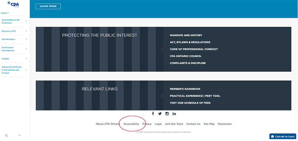This screenshot has width=298, height=141.
Task: Open the LinkedIn social icon
Action: click(174, 114)
